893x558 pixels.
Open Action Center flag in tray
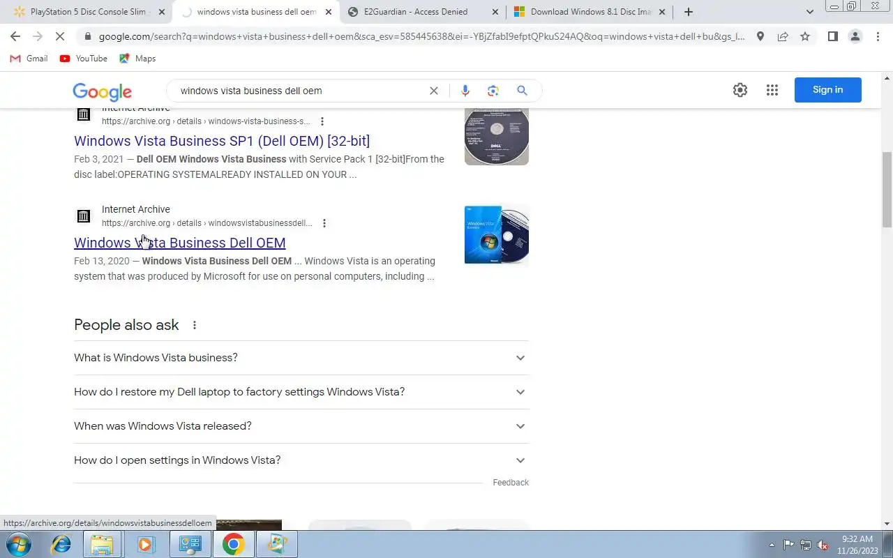click(x=788, y=545)
